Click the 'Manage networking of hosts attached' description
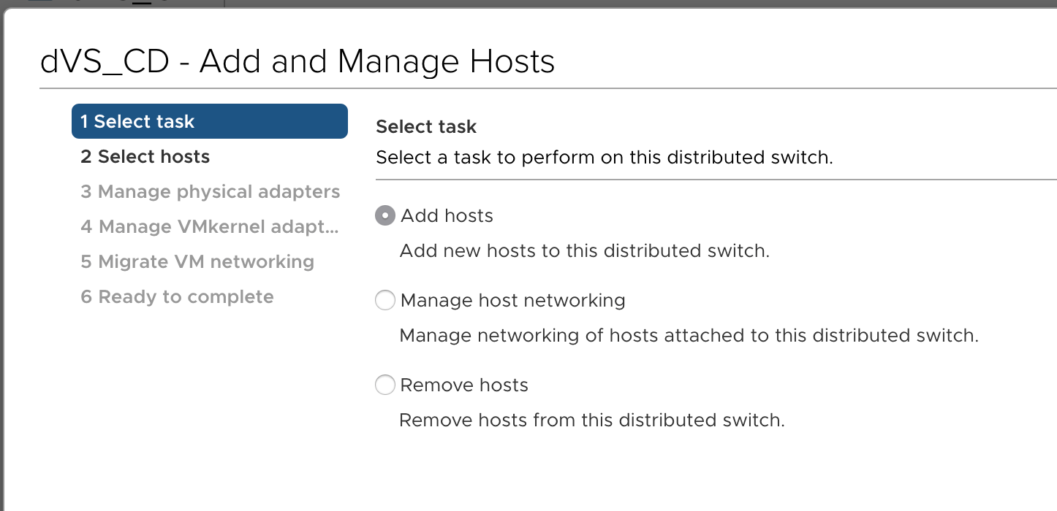The height and width of the screenshot is (511, 1057). click(688, 336)
